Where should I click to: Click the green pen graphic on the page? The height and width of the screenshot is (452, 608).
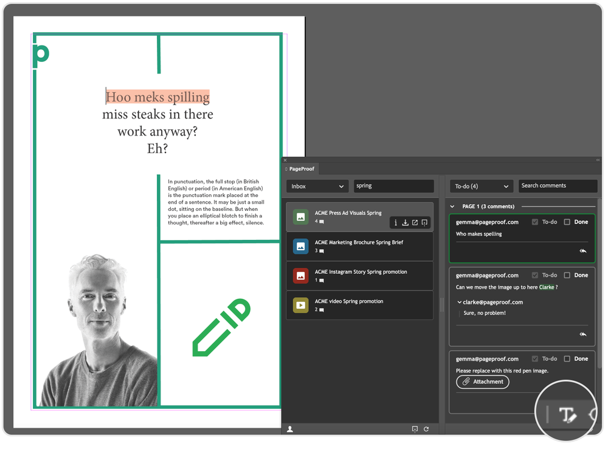point(222,327)
